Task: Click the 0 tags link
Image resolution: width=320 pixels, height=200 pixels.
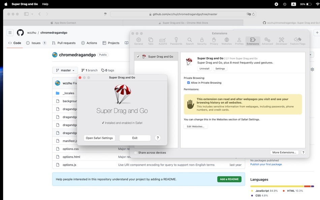Action: tap(108, 70)
